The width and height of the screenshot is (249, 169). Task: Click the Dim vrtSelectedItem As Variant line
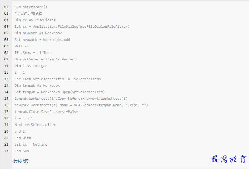[45, 59]
